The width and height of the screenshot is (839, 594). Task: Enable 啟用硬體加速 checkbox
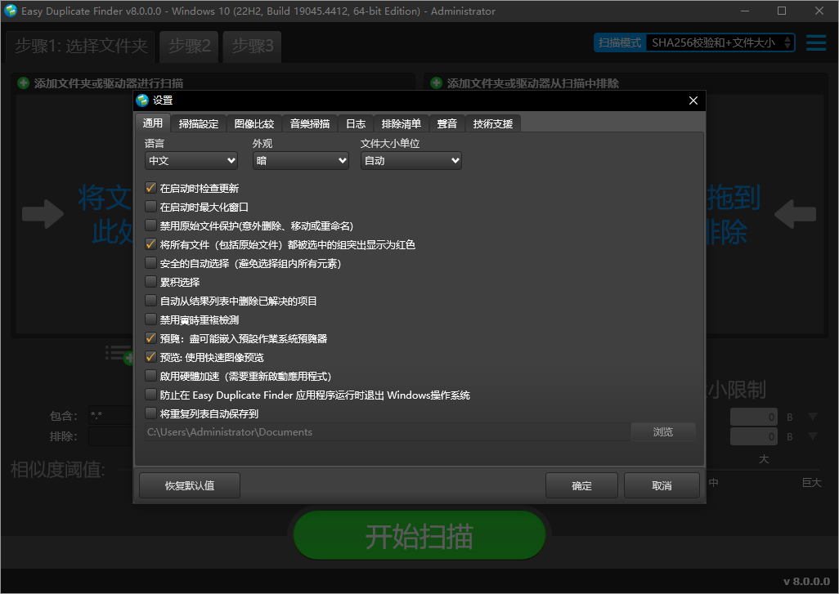pyautogui.click(x=151, y=376)
